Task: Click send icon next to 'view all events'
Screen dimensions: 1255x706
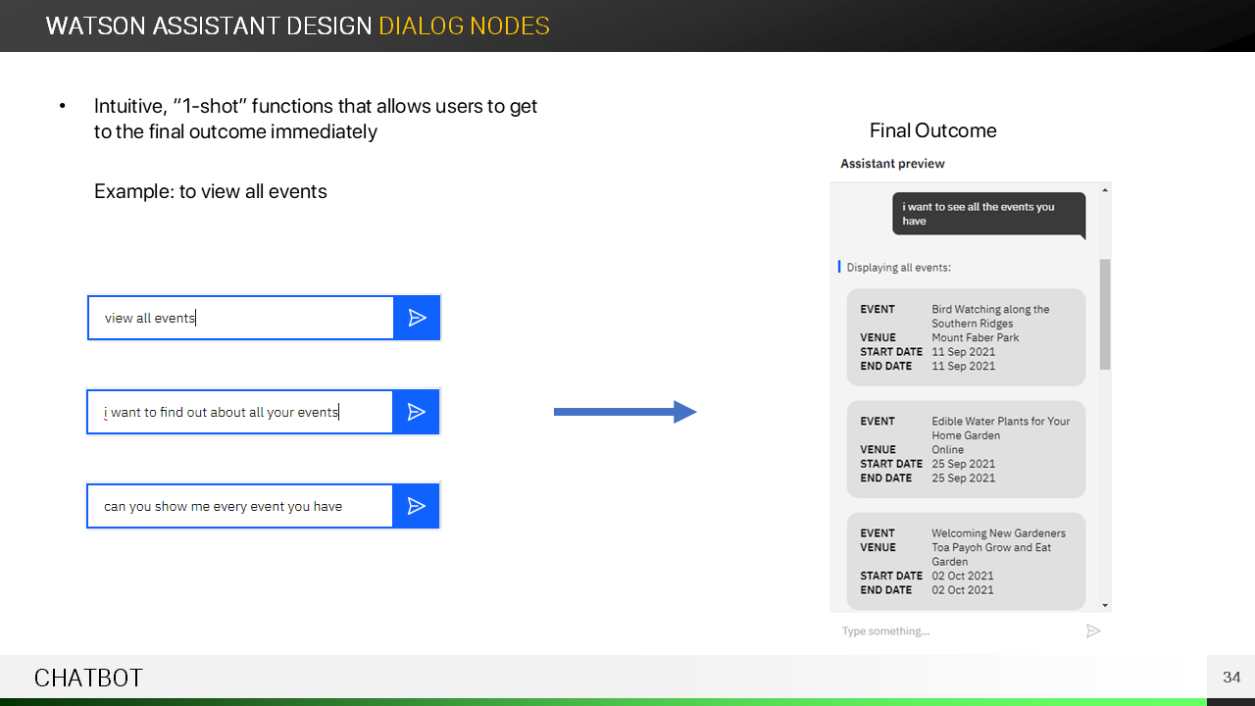Action: tap(417, 318)
